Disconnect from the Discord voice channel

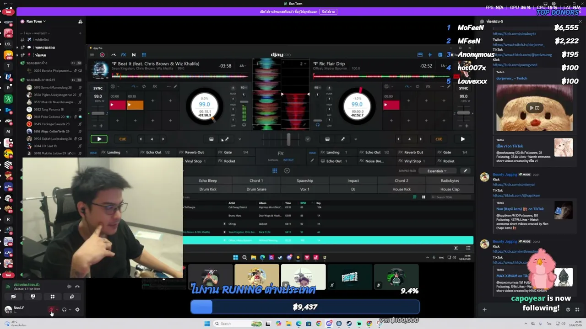pyautogui.click(x=77, y=287)
